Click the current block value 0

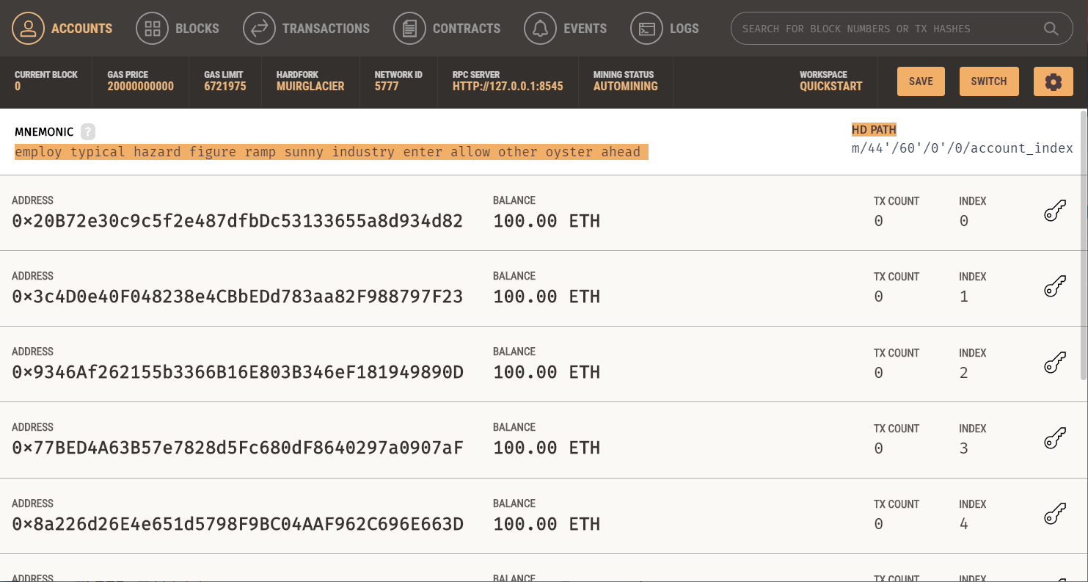[x=18, y=87]
